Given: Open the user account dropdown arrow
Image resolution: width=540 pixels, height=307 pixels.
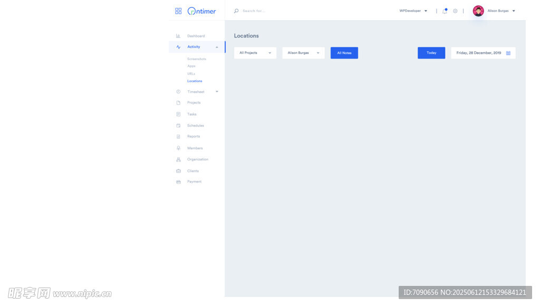Looking at the screenshot, I should pyautogui.click(x=514, y=11).
